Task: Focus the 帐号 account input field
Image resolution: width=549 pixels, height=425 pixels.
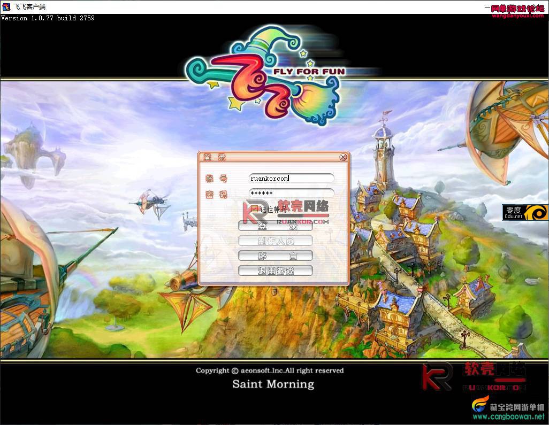Action: [291, 179]
